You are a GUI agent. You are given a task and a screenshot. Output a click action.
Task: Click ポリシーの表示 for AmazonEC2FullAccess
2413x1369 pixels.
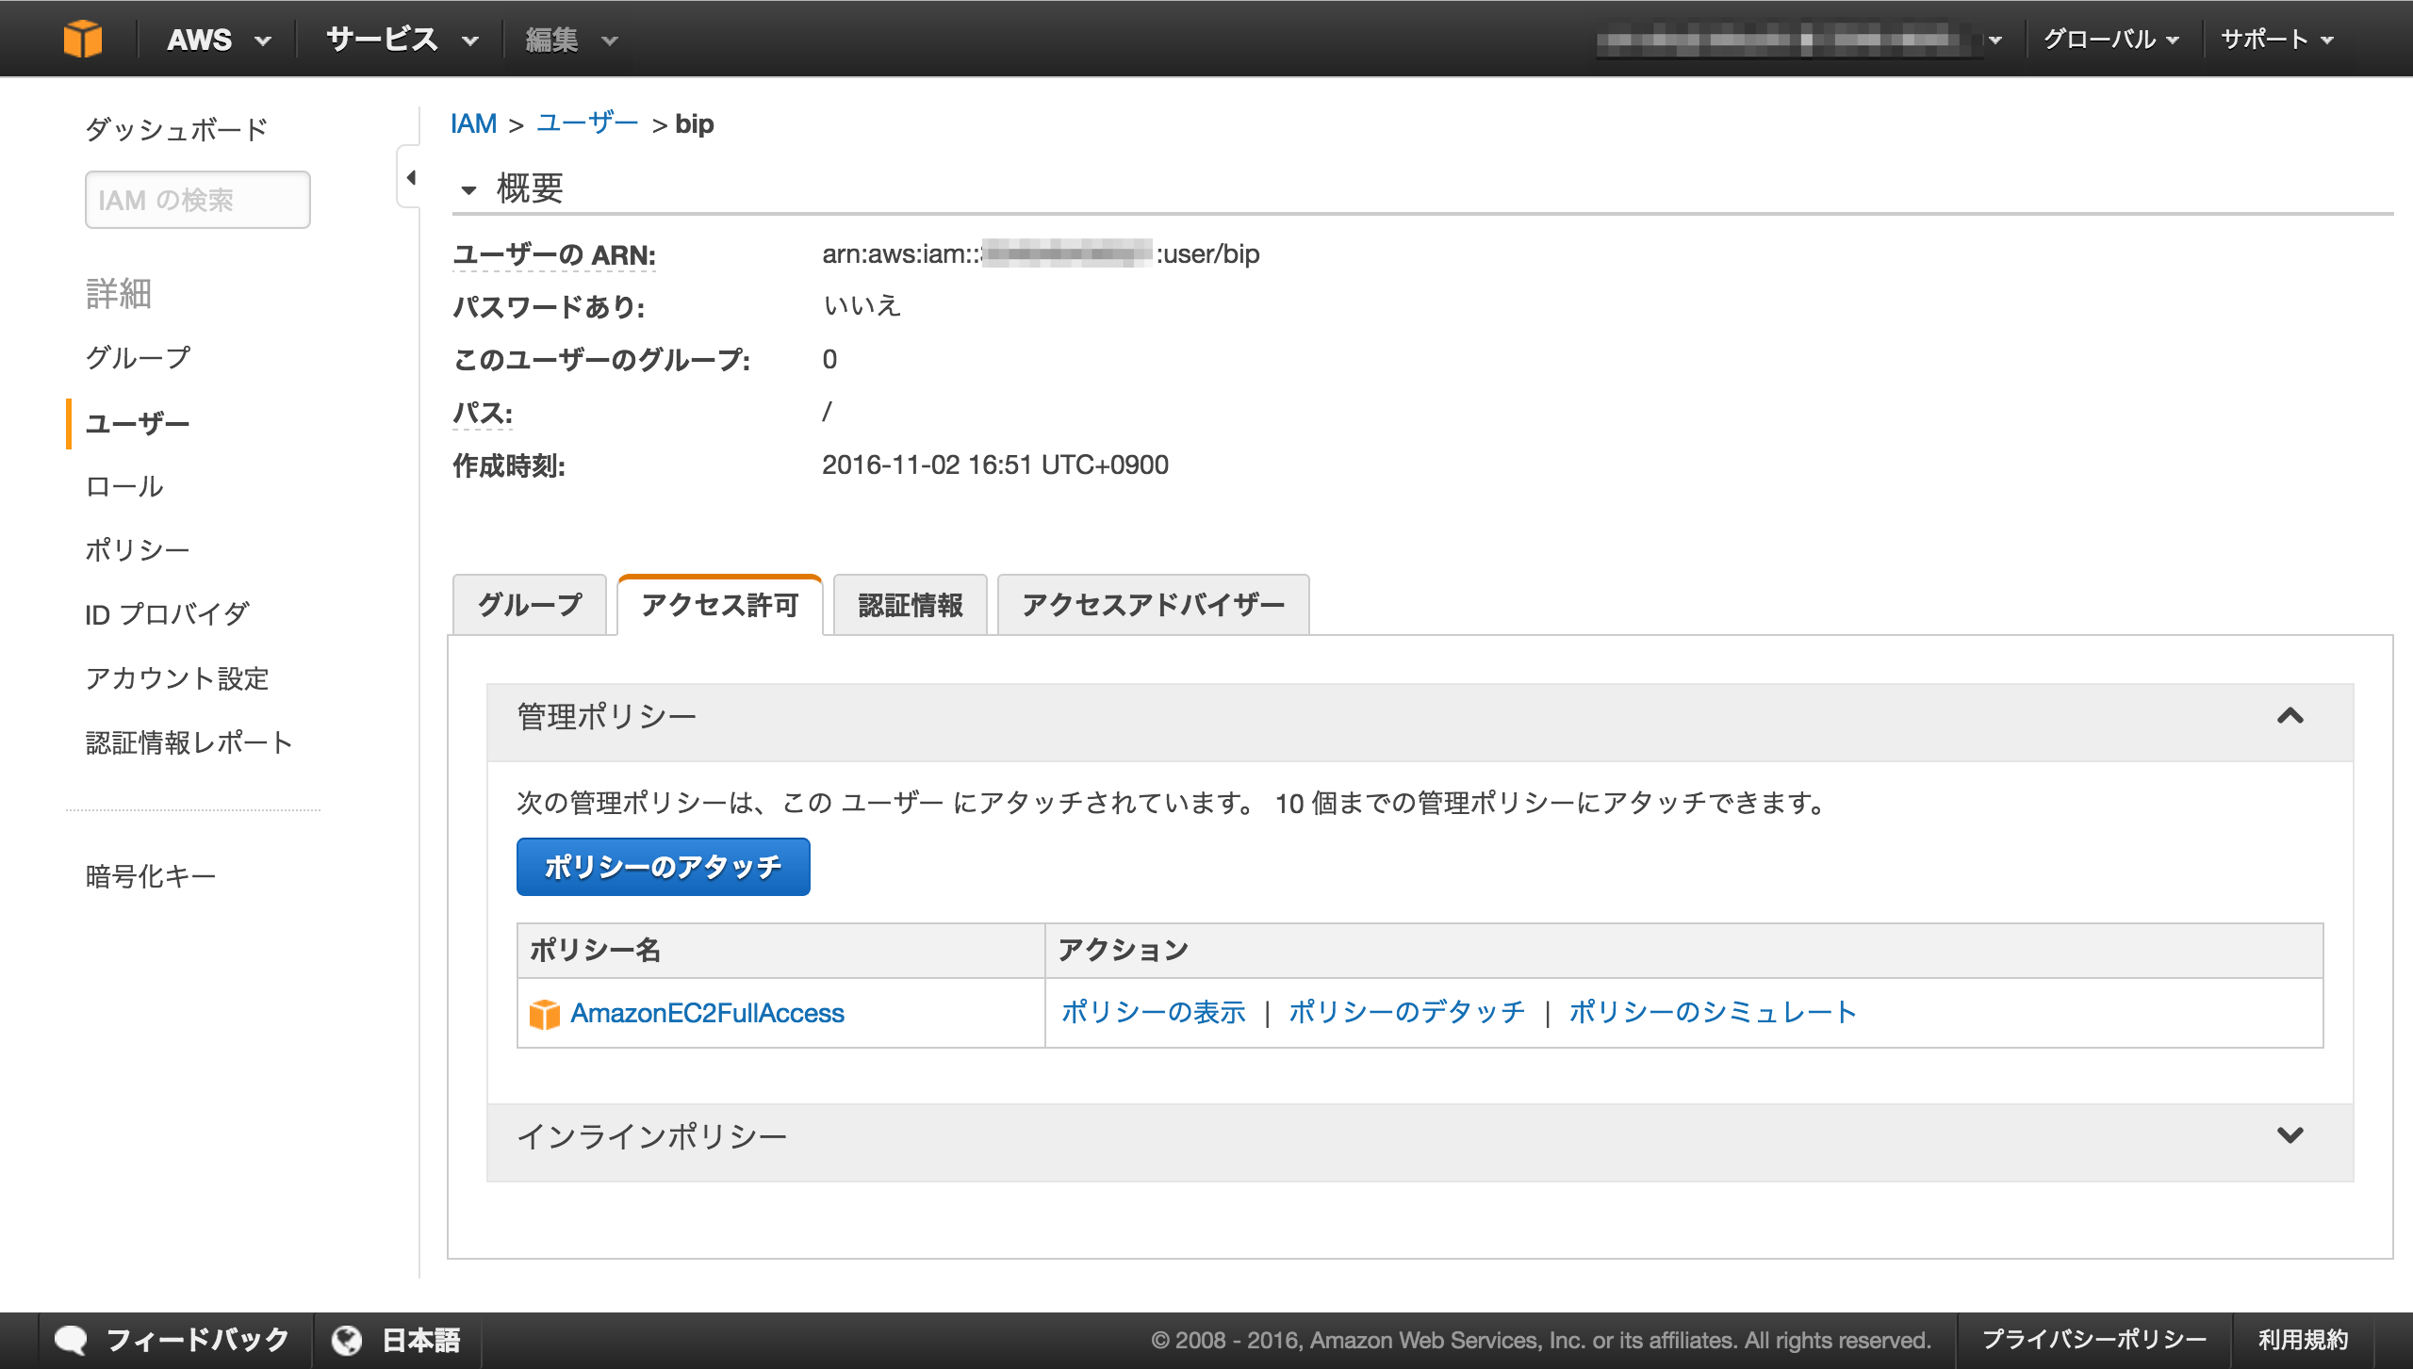click(x=1154, y=1012)
